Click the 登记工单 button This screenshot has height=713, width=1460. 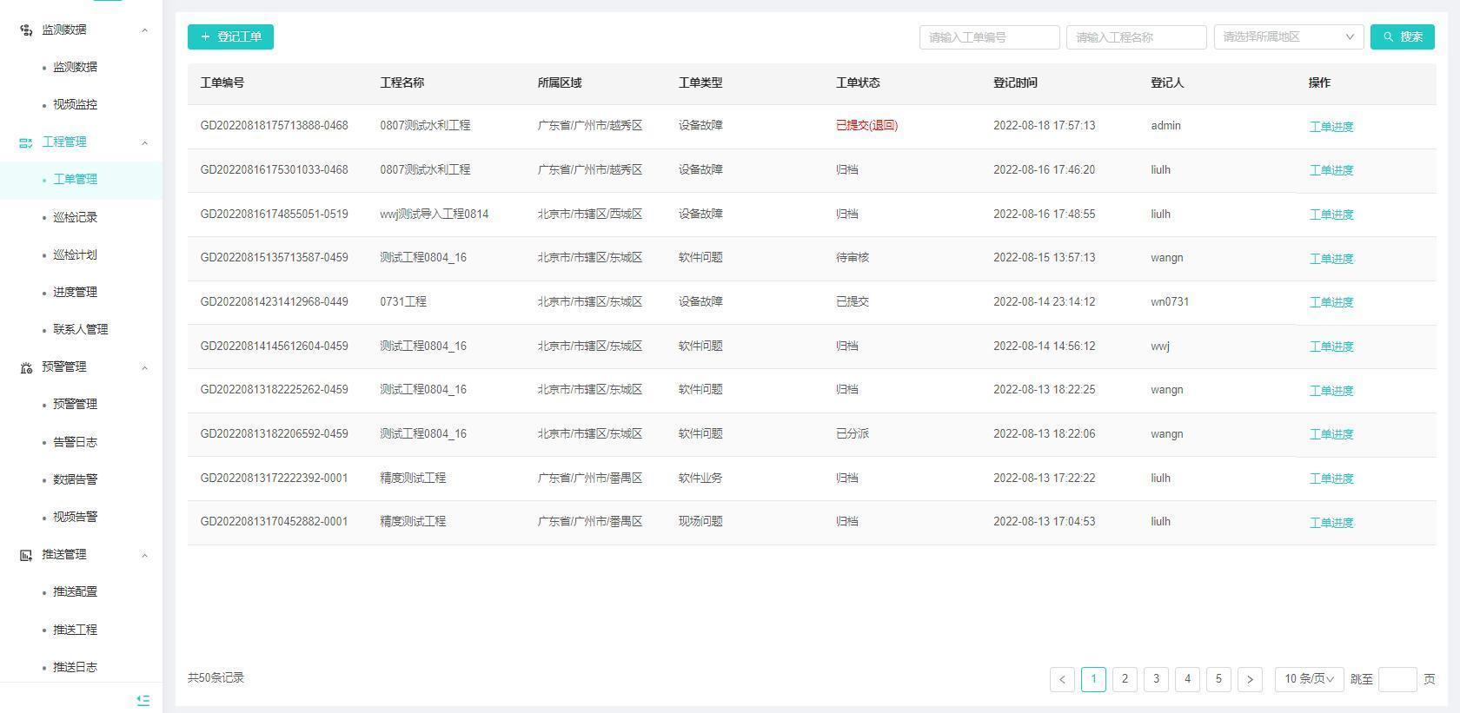click(230, 36)
